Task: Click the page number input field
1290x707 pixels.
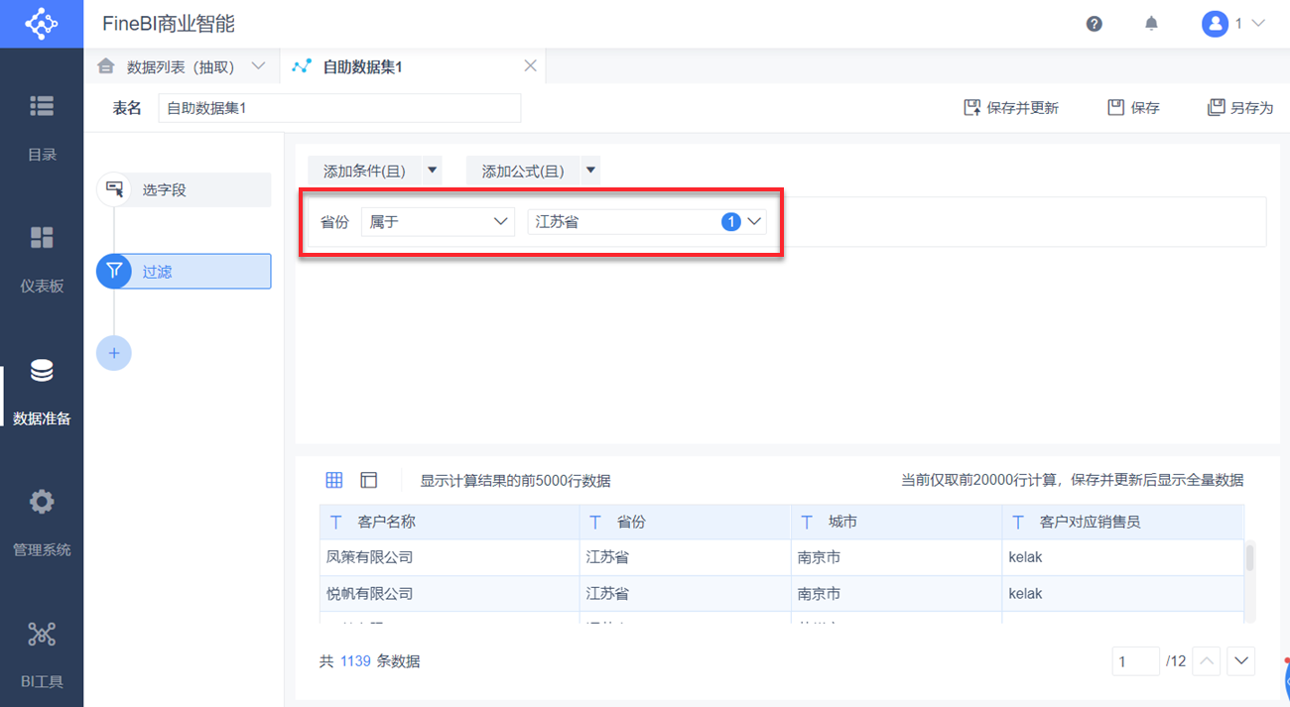Action: point(1135,660)
